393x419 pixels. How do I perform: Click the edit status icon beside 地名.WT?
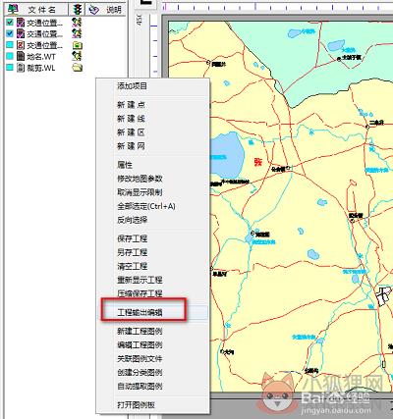77,56
